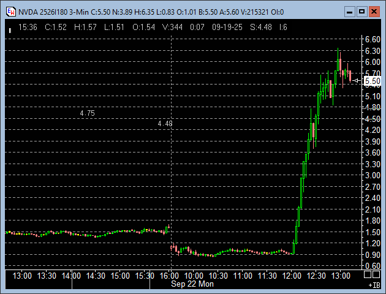Click the 3.00 level on price axis
Image resolution: width=386 pixels, height=294 pixels.
372,175
